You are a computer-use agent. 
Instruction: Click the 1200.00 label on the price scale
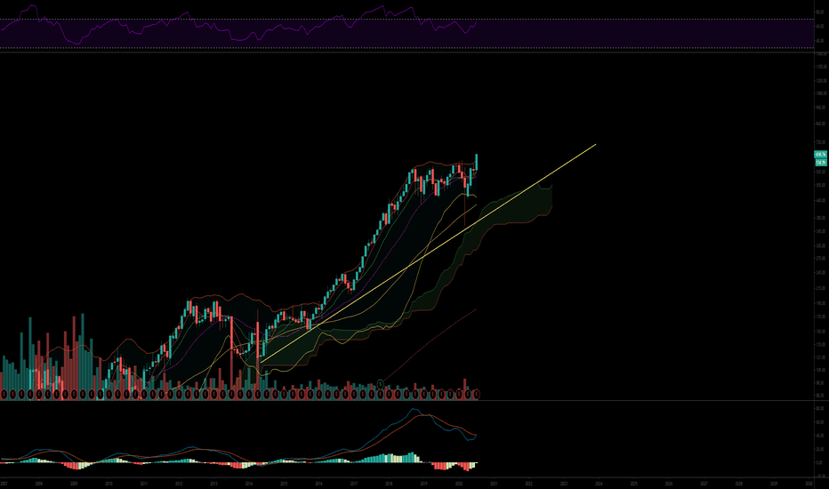click(821, 81)
